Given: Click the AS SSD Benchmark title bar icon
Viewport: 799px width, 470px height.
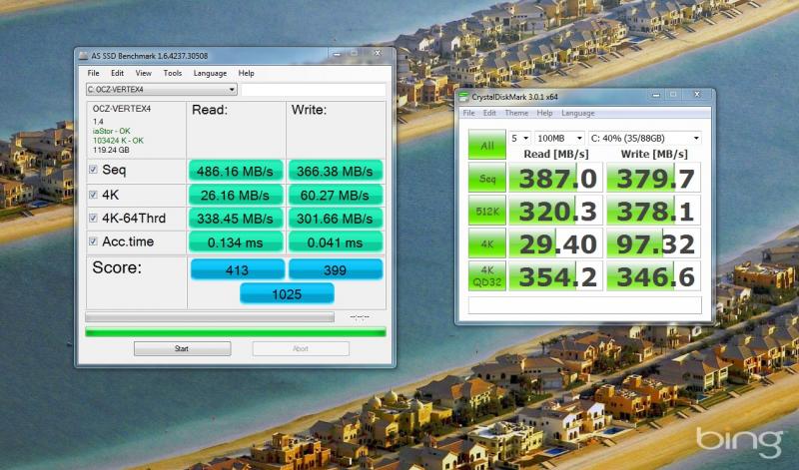Looking at the screenshot, I should (x=84, y=56).
